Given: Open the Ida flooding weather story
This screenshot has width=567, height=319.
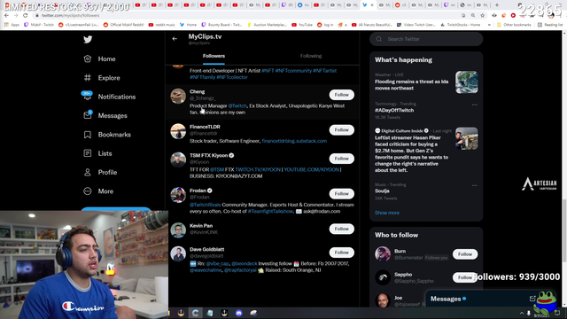Looking at the screenshot, I should click(x=411, y=85).
